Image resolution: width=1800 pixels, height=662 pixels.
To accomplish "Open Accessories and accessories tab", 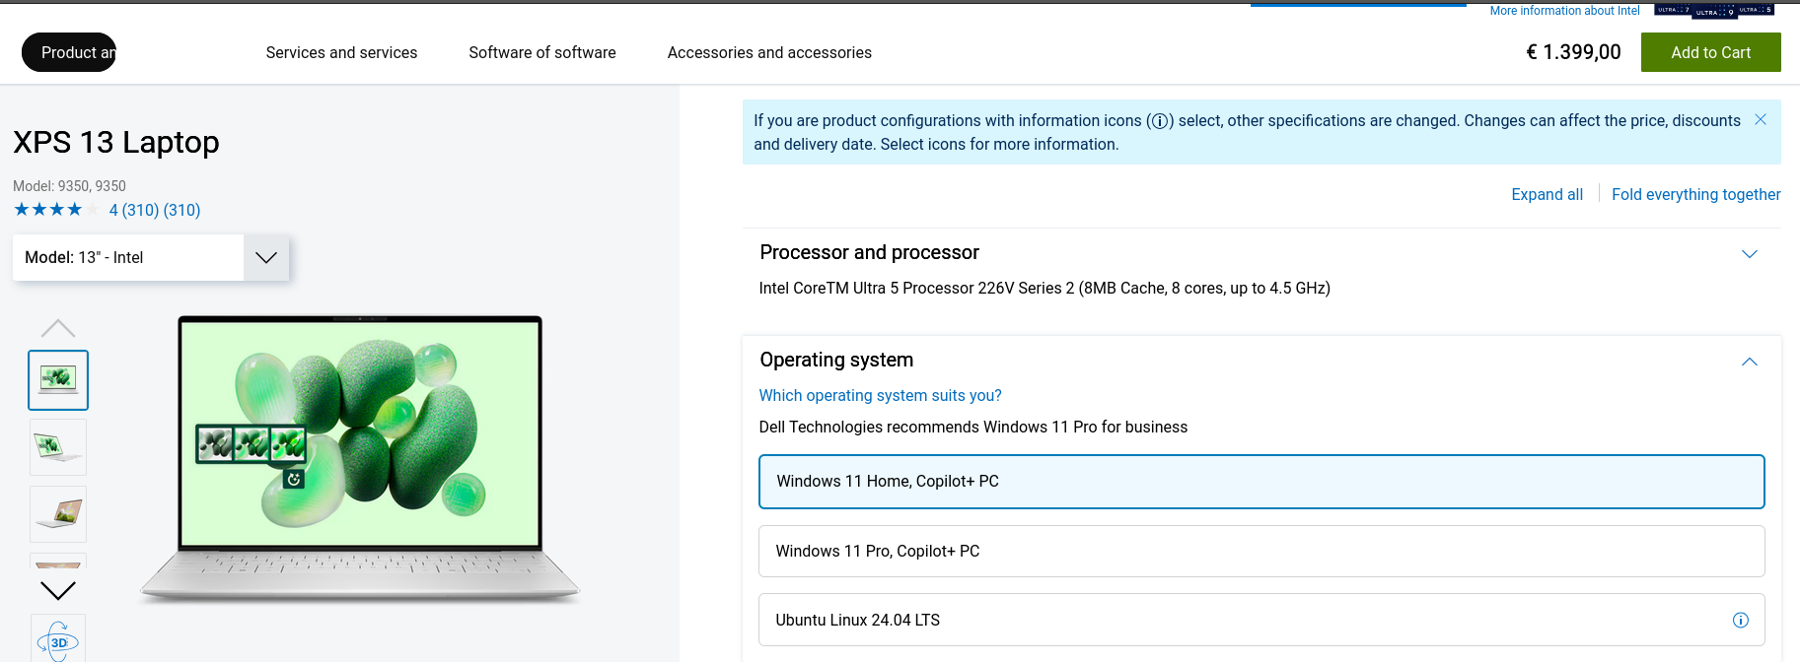I will pos(769,52).
